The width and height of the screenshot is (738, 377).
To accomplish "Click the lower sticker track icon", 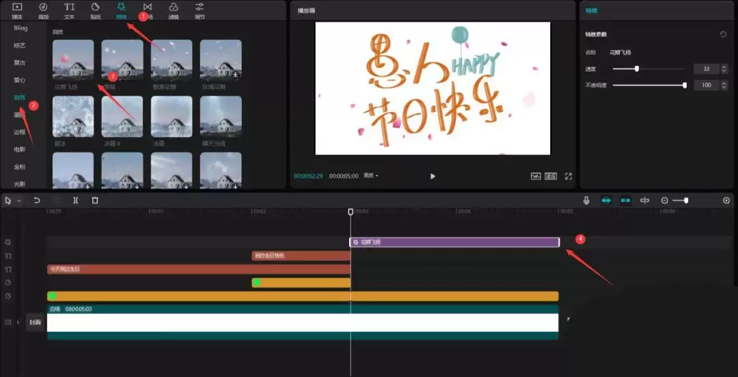I will [8, 296].
